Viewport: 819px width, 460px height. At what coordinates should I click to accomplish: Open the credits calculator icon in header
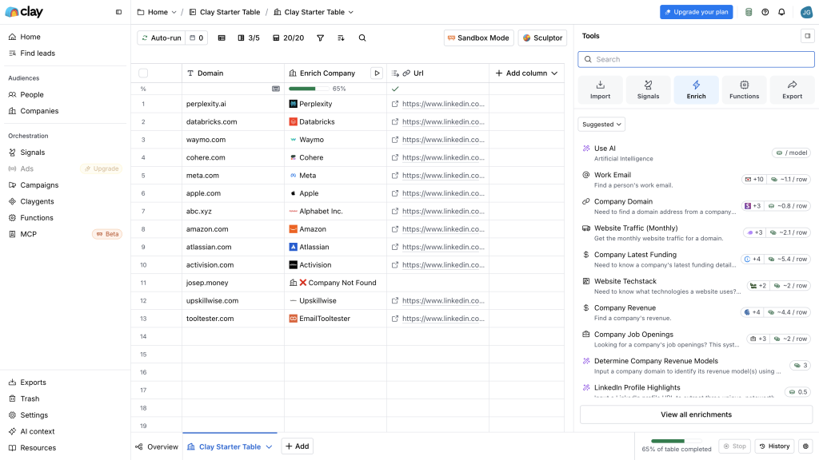coord(749,12)
